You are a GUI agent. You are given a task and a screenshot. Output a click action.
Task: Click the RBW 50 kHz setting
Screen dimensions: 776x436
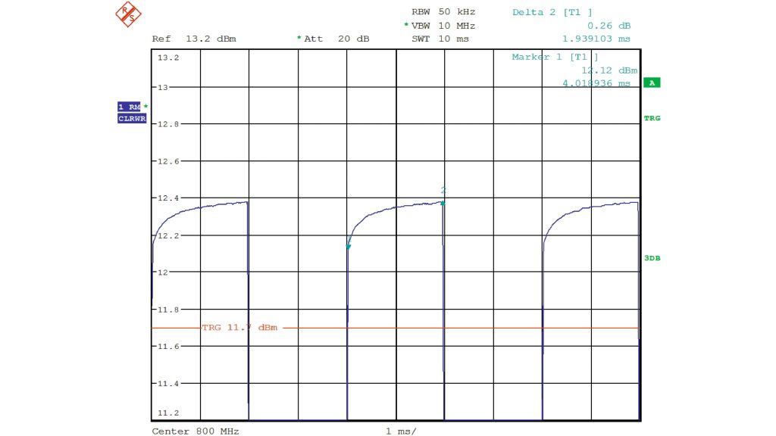click(x=443, y=12)
